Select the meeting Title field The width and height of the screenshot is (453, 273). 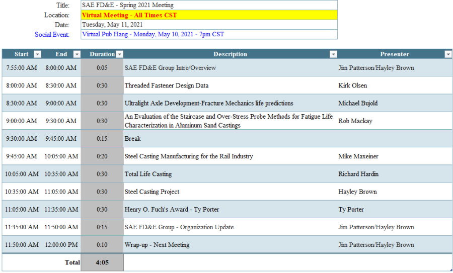(209, 6)
